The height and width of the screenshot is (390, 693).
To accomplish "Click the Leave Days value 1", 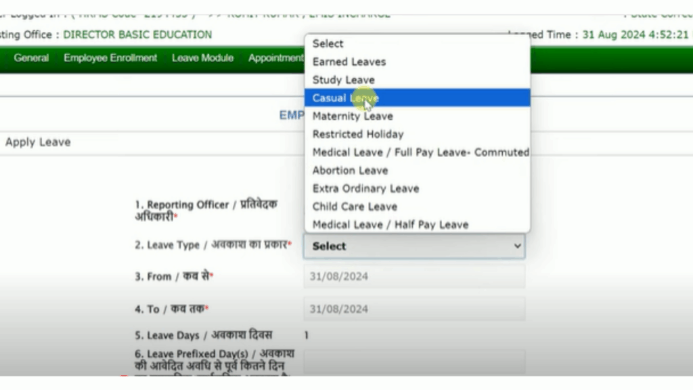I will click(x=307, y=335).
